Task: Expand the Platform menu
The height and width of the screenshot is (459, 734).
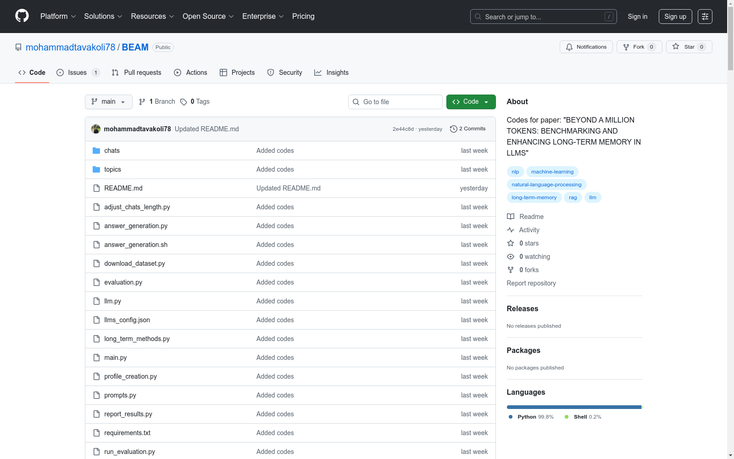Action: (58, 16)
